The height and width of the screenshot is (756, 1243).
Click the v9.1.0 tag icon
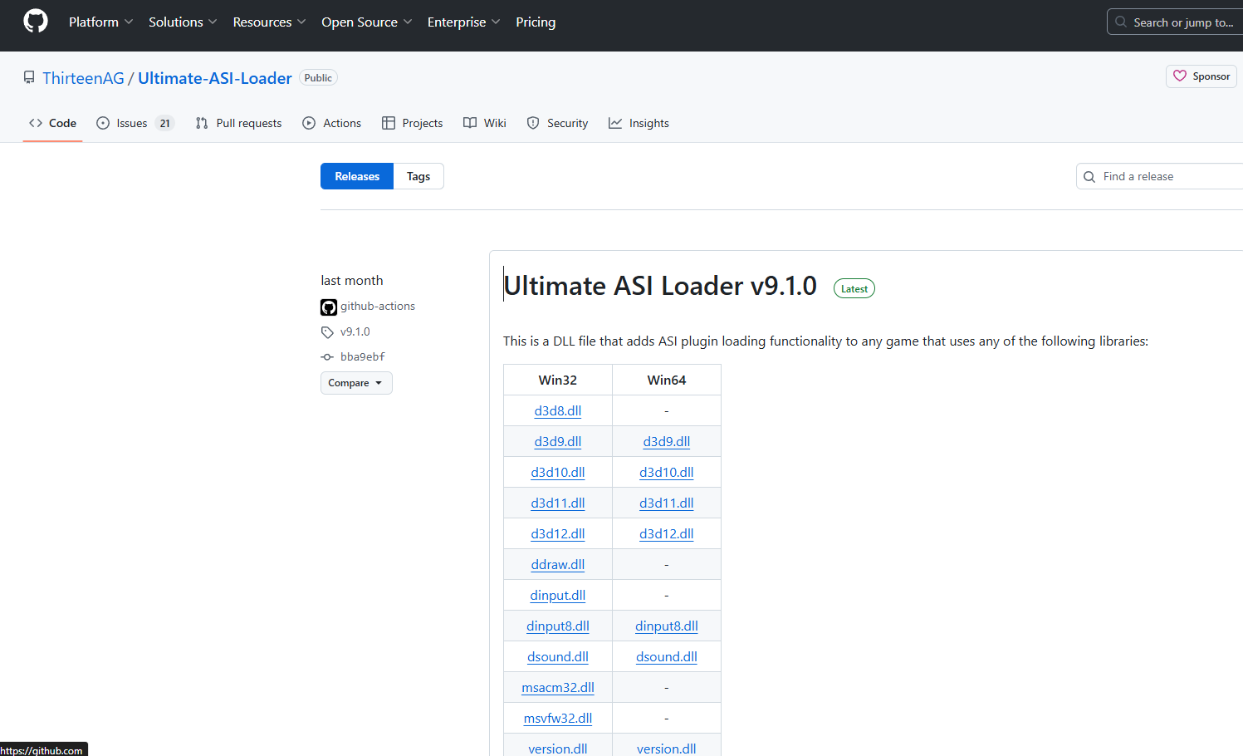[x=327, y=332]
